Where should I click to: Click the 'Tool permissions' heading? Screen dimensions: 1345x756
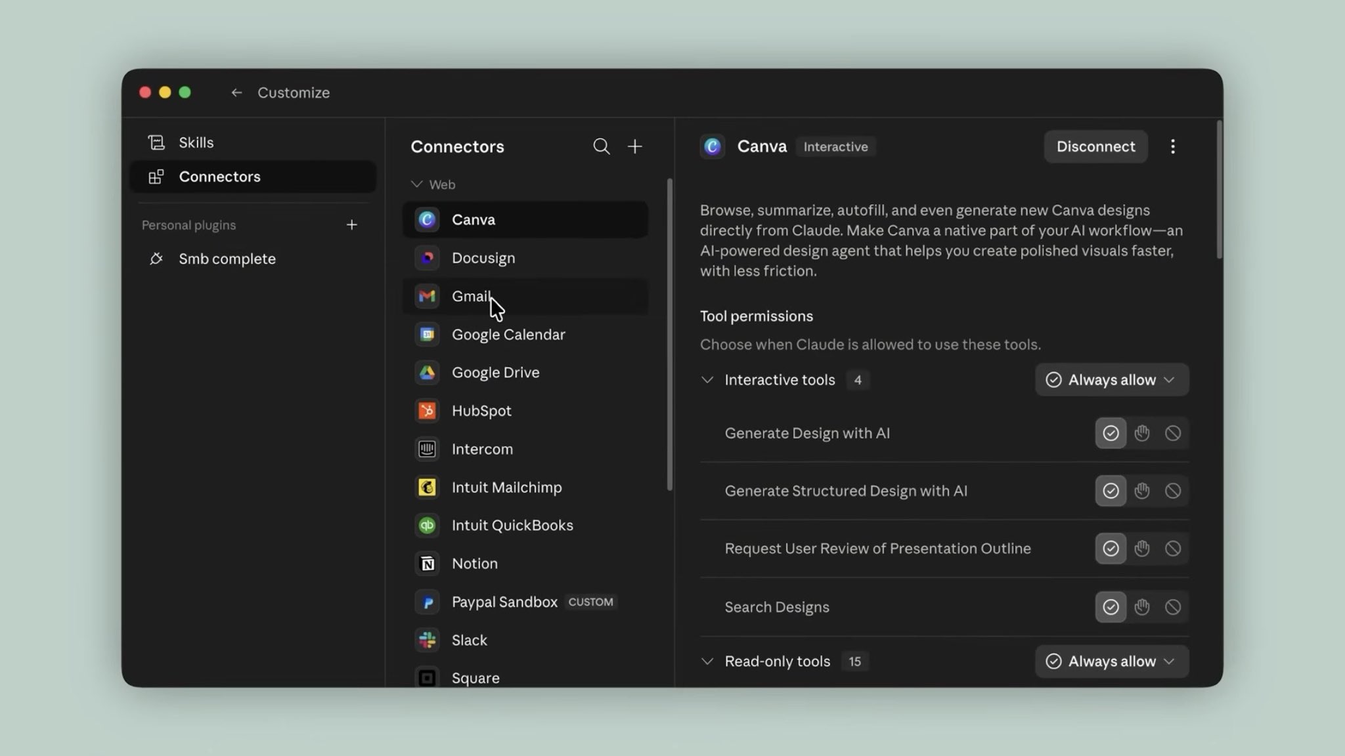coord(757,316)
